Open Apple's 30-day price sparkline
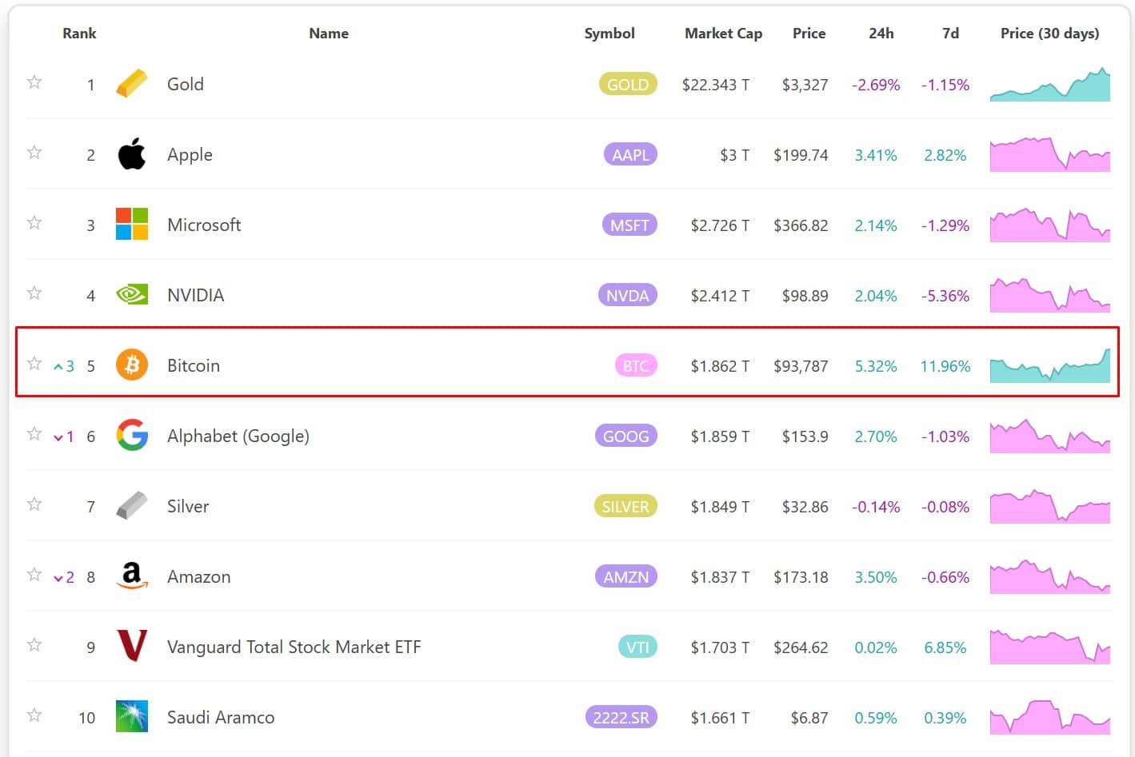1135x757 pixels. (1049, 154)
